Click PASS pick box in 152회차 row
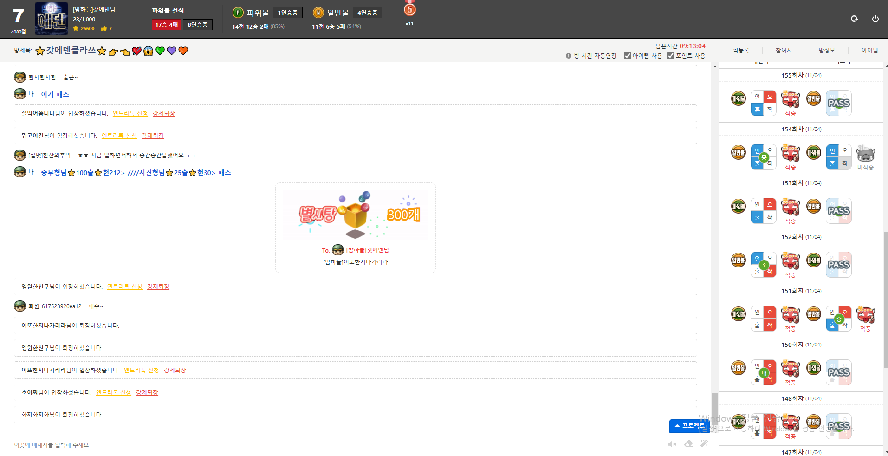This screenshot has height=456, width=888. [x=839, y=265]
